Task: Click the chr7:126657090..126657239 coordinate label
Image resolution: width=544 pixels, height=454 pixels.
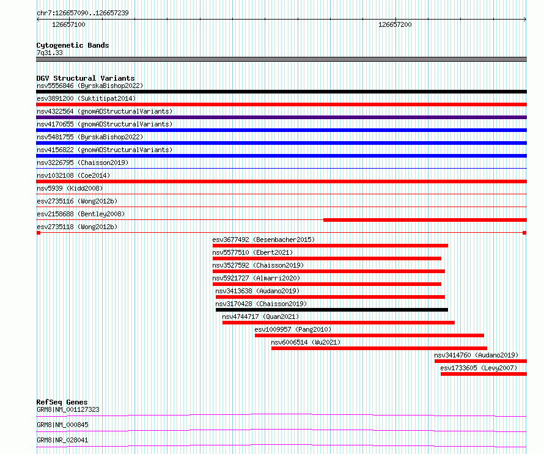Action: point(83,13)
